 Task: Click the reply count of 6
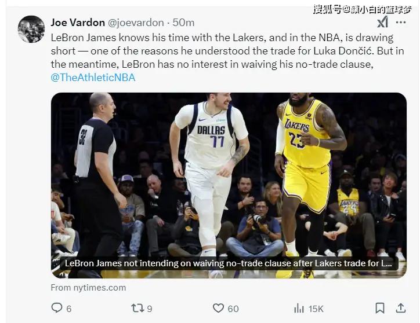click(x=69, y=309)
